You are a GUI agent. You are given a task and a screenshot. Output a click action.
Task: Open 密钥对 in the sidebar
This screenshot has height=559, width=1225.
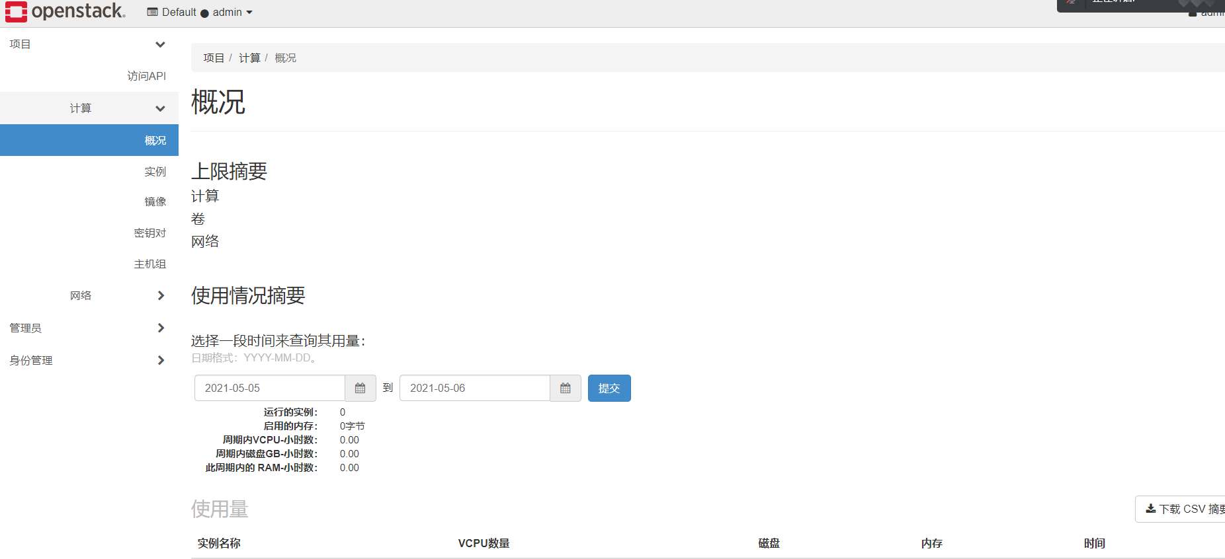coord(150,233)
